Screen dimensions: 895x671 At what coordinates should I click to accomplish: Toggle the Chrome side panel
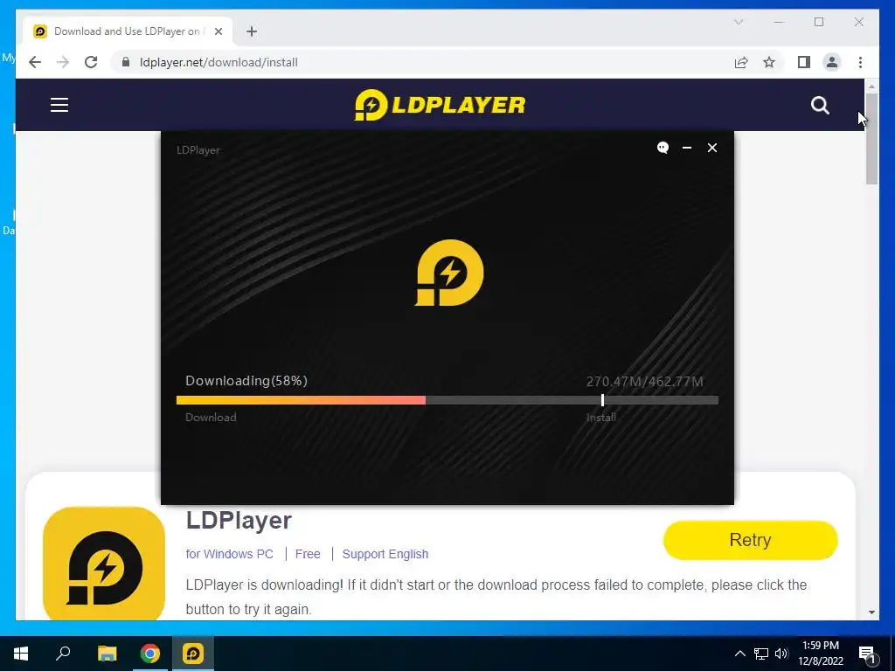[804, 62]
